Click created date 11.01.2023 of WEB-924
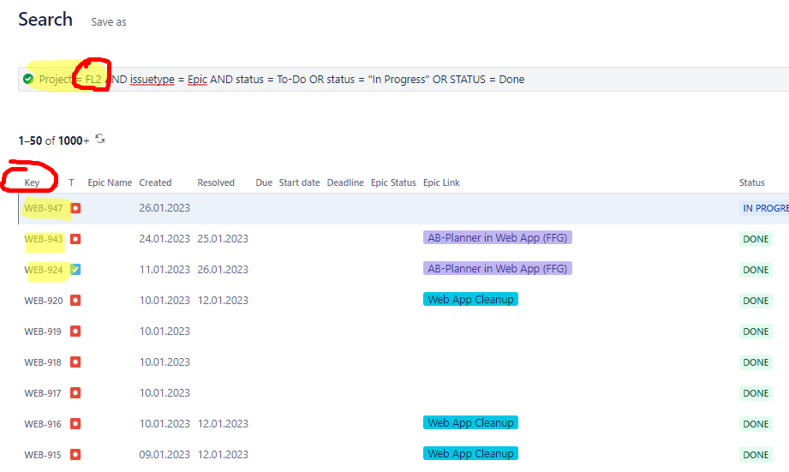This screenshot has height=472, width=789. click(x=164, y=269)
